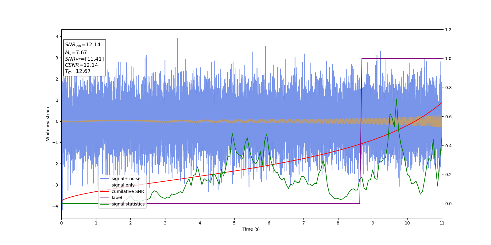
Task: Click the Mc=7.67 annotation text
Action: 76,53
